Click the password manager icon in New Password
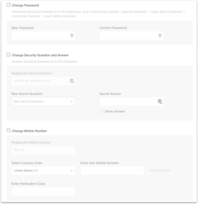Image resolution: width=198 pixels, height=204 pixels. point(72,35)
